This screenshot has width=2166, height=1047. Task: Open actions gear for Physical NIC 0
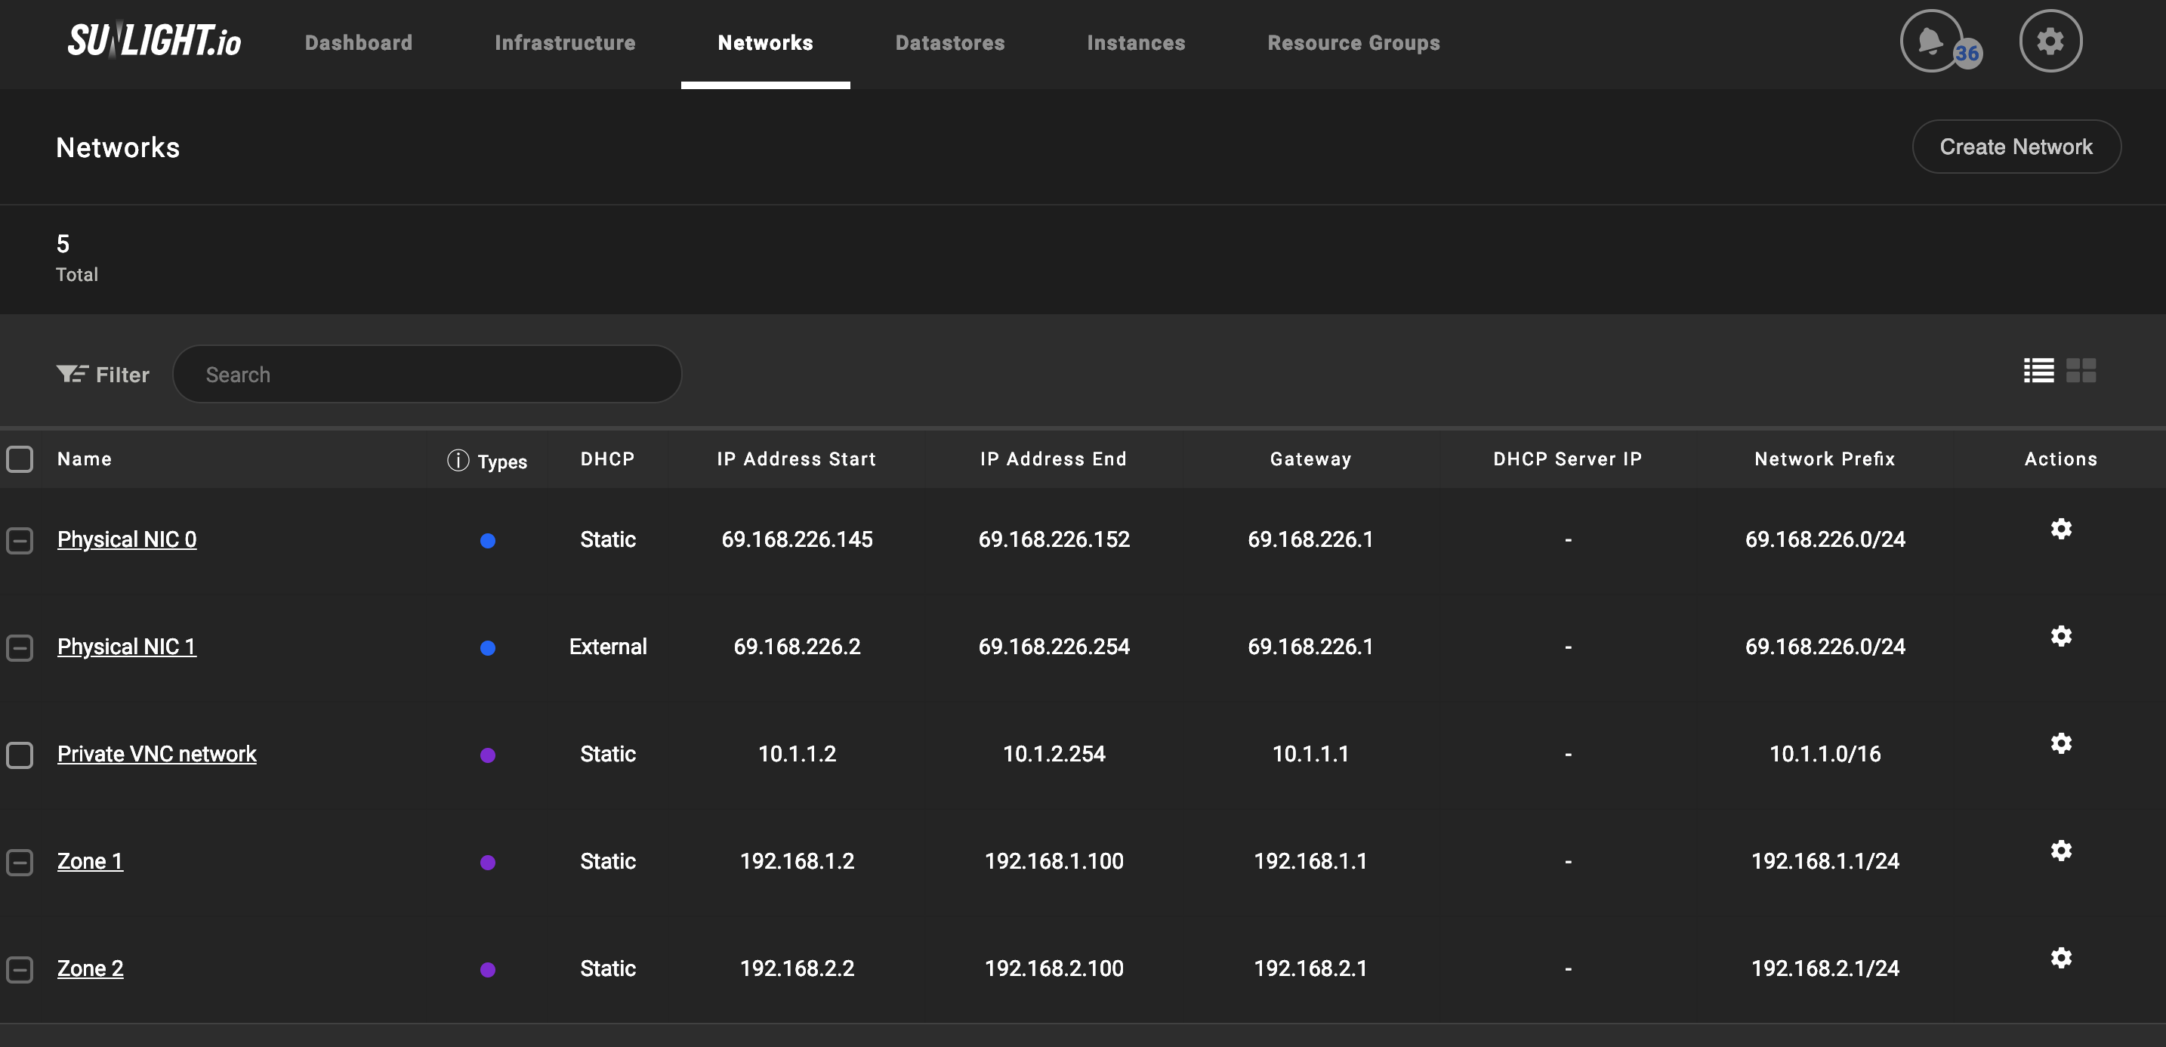pyautogui.click(x=2060, y=528)
